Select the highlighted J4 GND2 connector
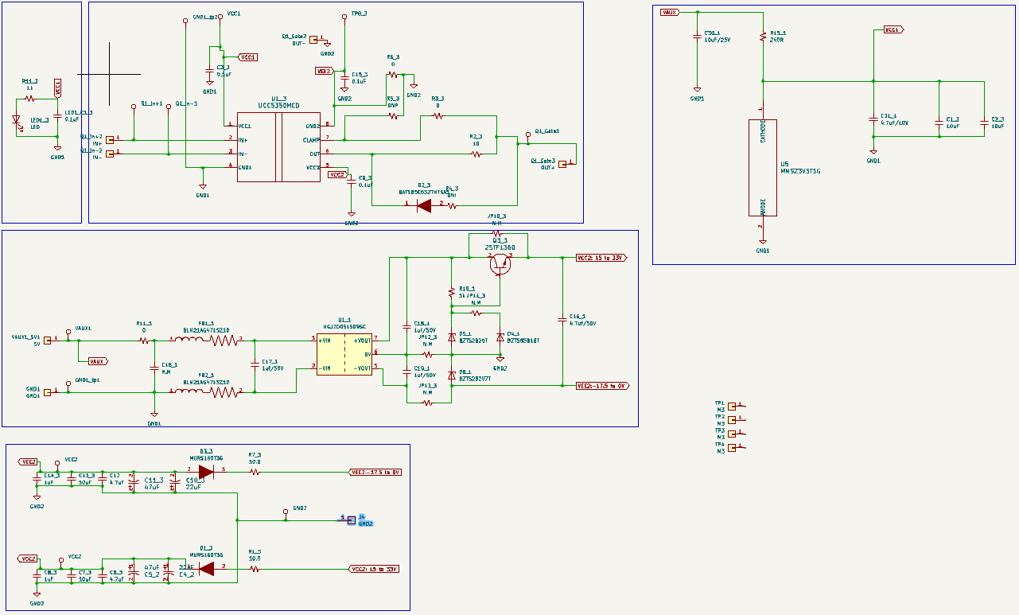This screenshot has width=1019, height=615. (352, 520)
